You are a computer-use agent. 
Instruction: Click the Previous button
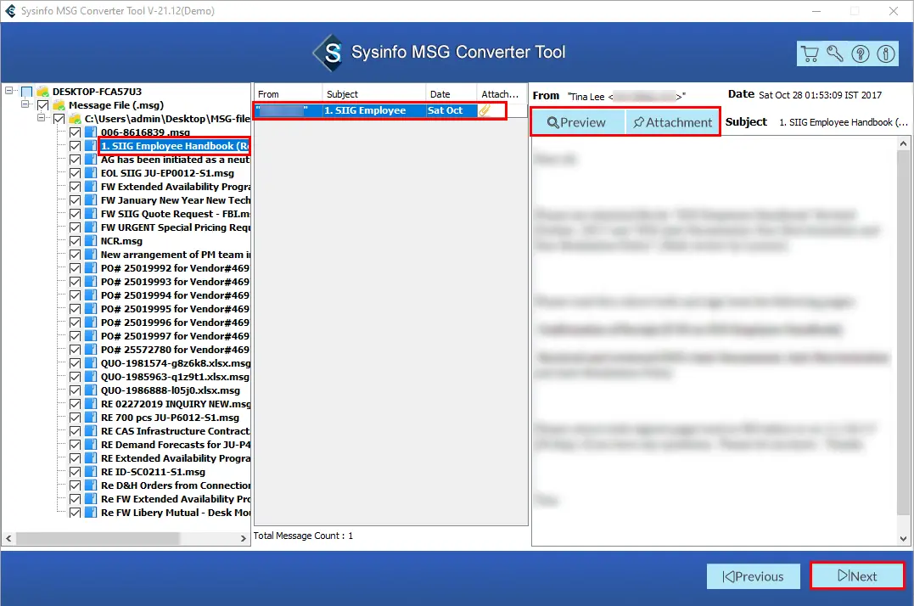753,576
